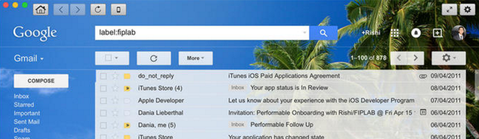The height and width of the screenshot is (139, 479).
Task: Select the iTunes Store (4) email checkbox
Action: click(x=104, y=88)
